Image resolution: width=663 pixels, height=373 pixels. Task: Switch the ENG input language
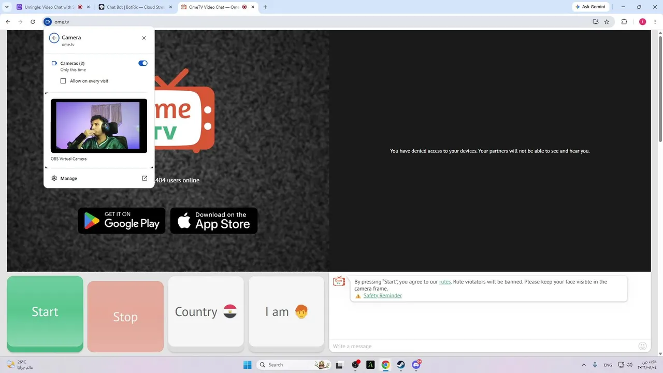click(608, 365)
